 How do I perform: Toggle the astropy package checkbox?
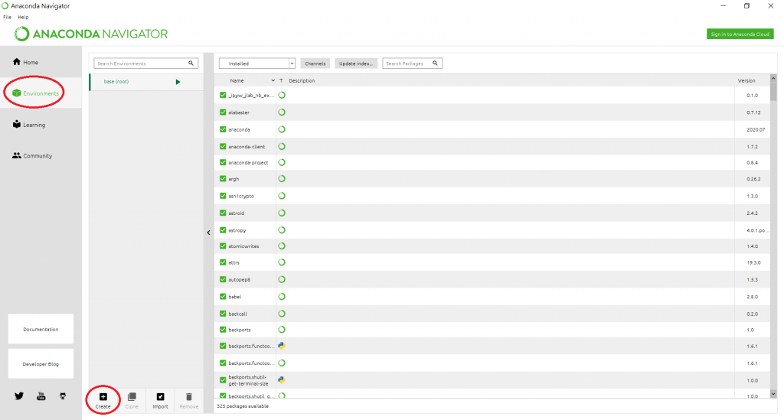tap(223, 230)
